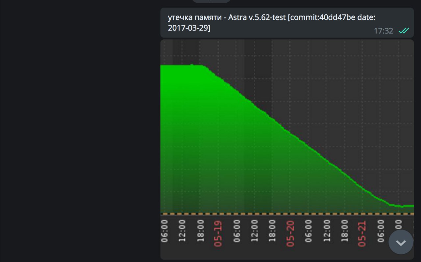Click the Astra v.5.62-test message text
Image resolution: width=421 pixels, height=262 pixels.
tap(272, 23)
